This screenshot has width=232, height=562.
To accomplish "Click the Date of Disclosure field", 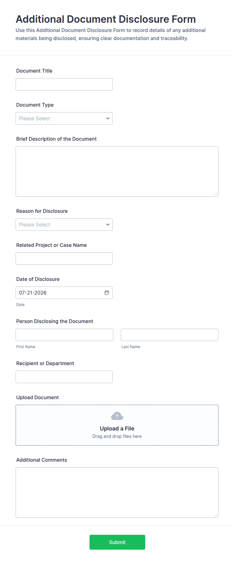I will [64, 293].
